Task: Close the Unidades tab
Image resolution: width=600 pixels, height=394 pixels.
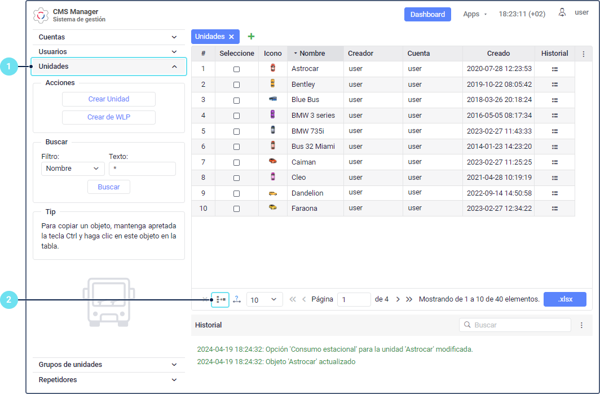Action: coord(231,37)
